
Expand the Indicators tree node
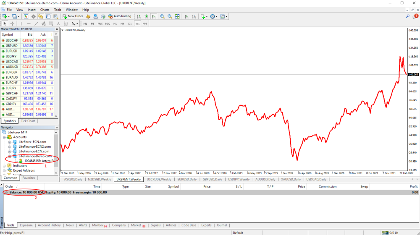coord(4,166)
